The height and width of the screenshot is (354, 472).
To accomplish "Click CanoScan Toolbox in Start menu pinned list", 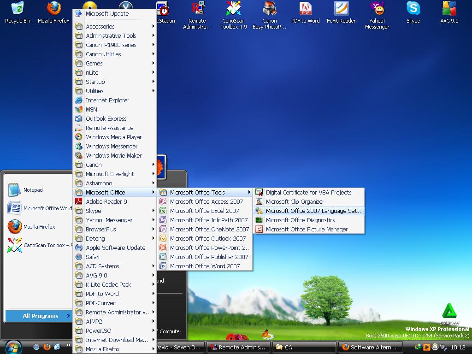I will point(40,245).
